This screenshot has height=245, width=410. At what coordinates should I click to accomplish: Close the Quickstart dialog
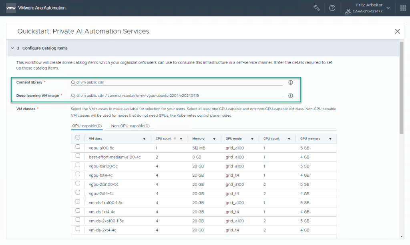coord(397,31)
